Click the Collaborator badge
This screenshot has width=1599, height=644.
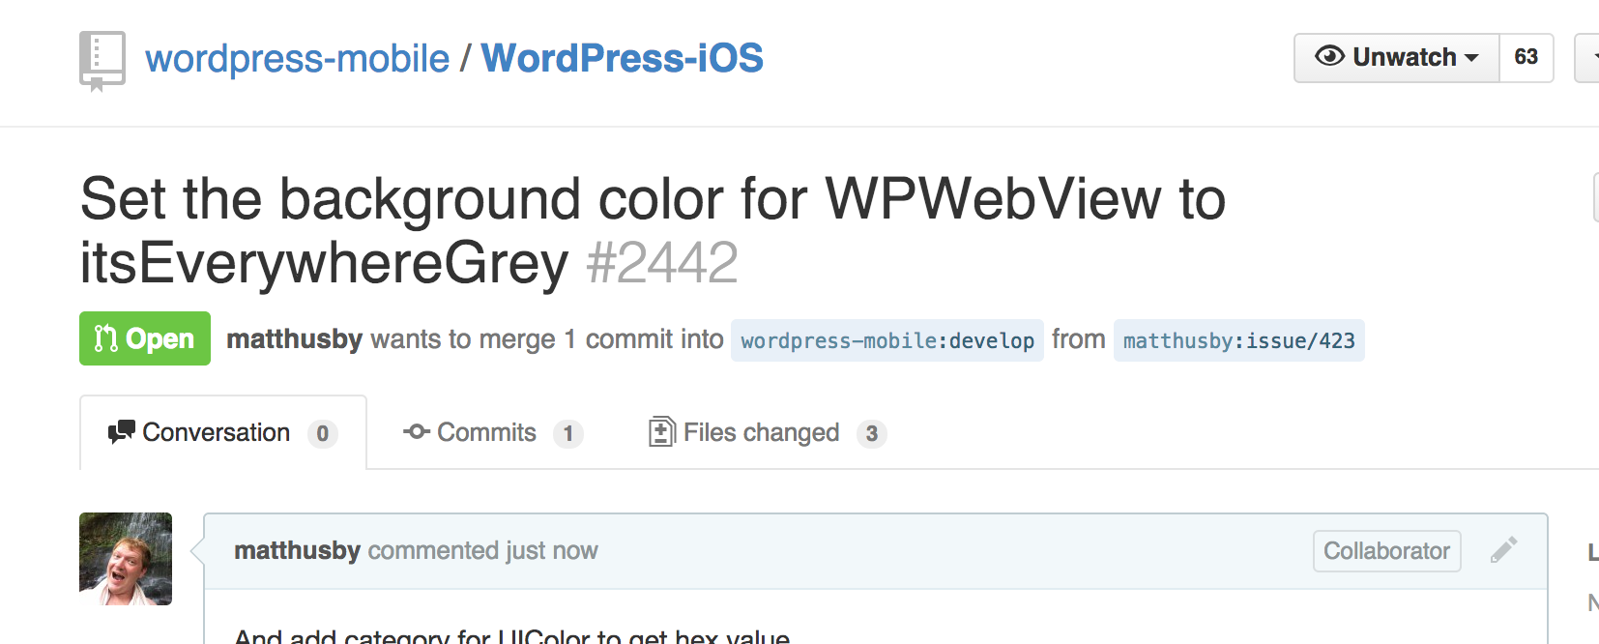click(1385, 551)
